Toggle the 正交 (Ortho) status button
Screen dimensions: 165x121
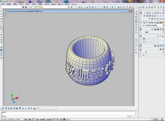[33, 119]
